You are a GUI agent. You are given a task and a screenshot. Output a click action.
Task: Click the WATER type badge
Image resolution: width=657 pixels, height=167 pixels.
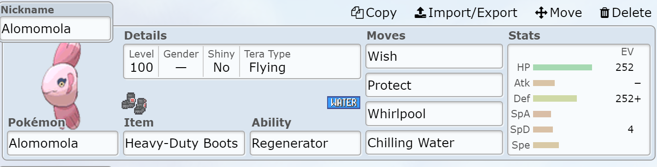[343, 103]
